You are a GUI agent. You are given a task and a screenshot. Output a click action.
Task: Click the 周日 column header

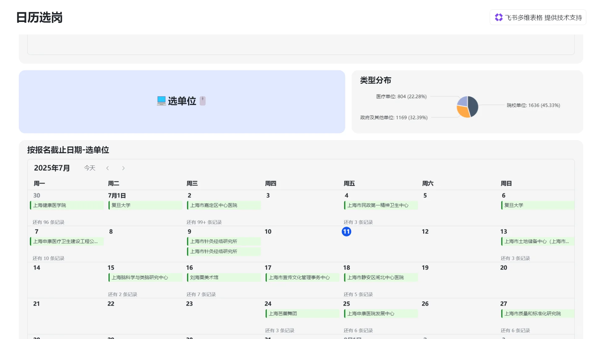tap(506, 184)
